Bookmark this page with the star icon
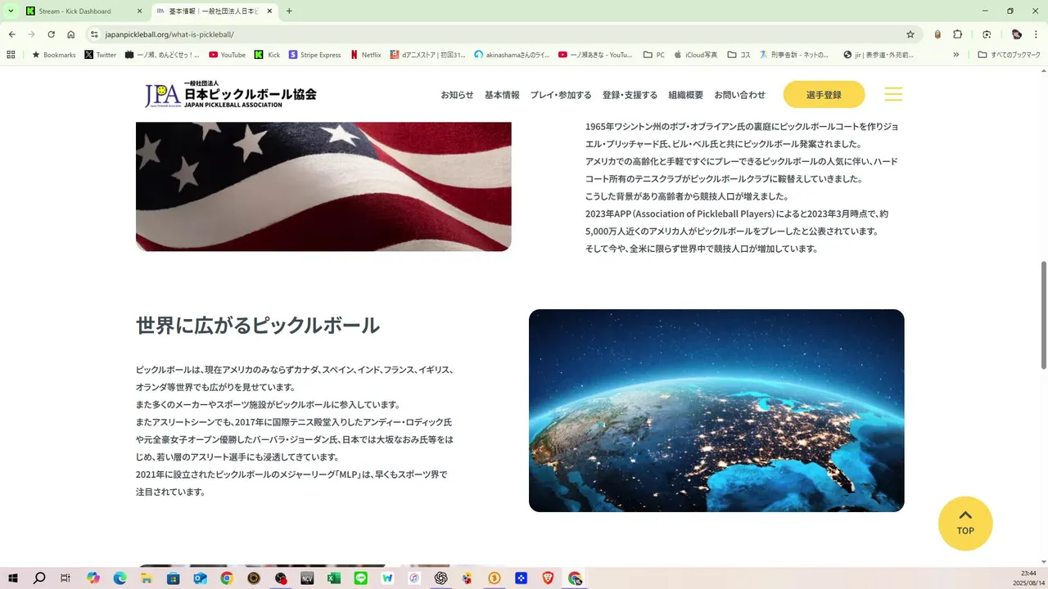Screen dimensions: 1048x589 coord(910,34)
